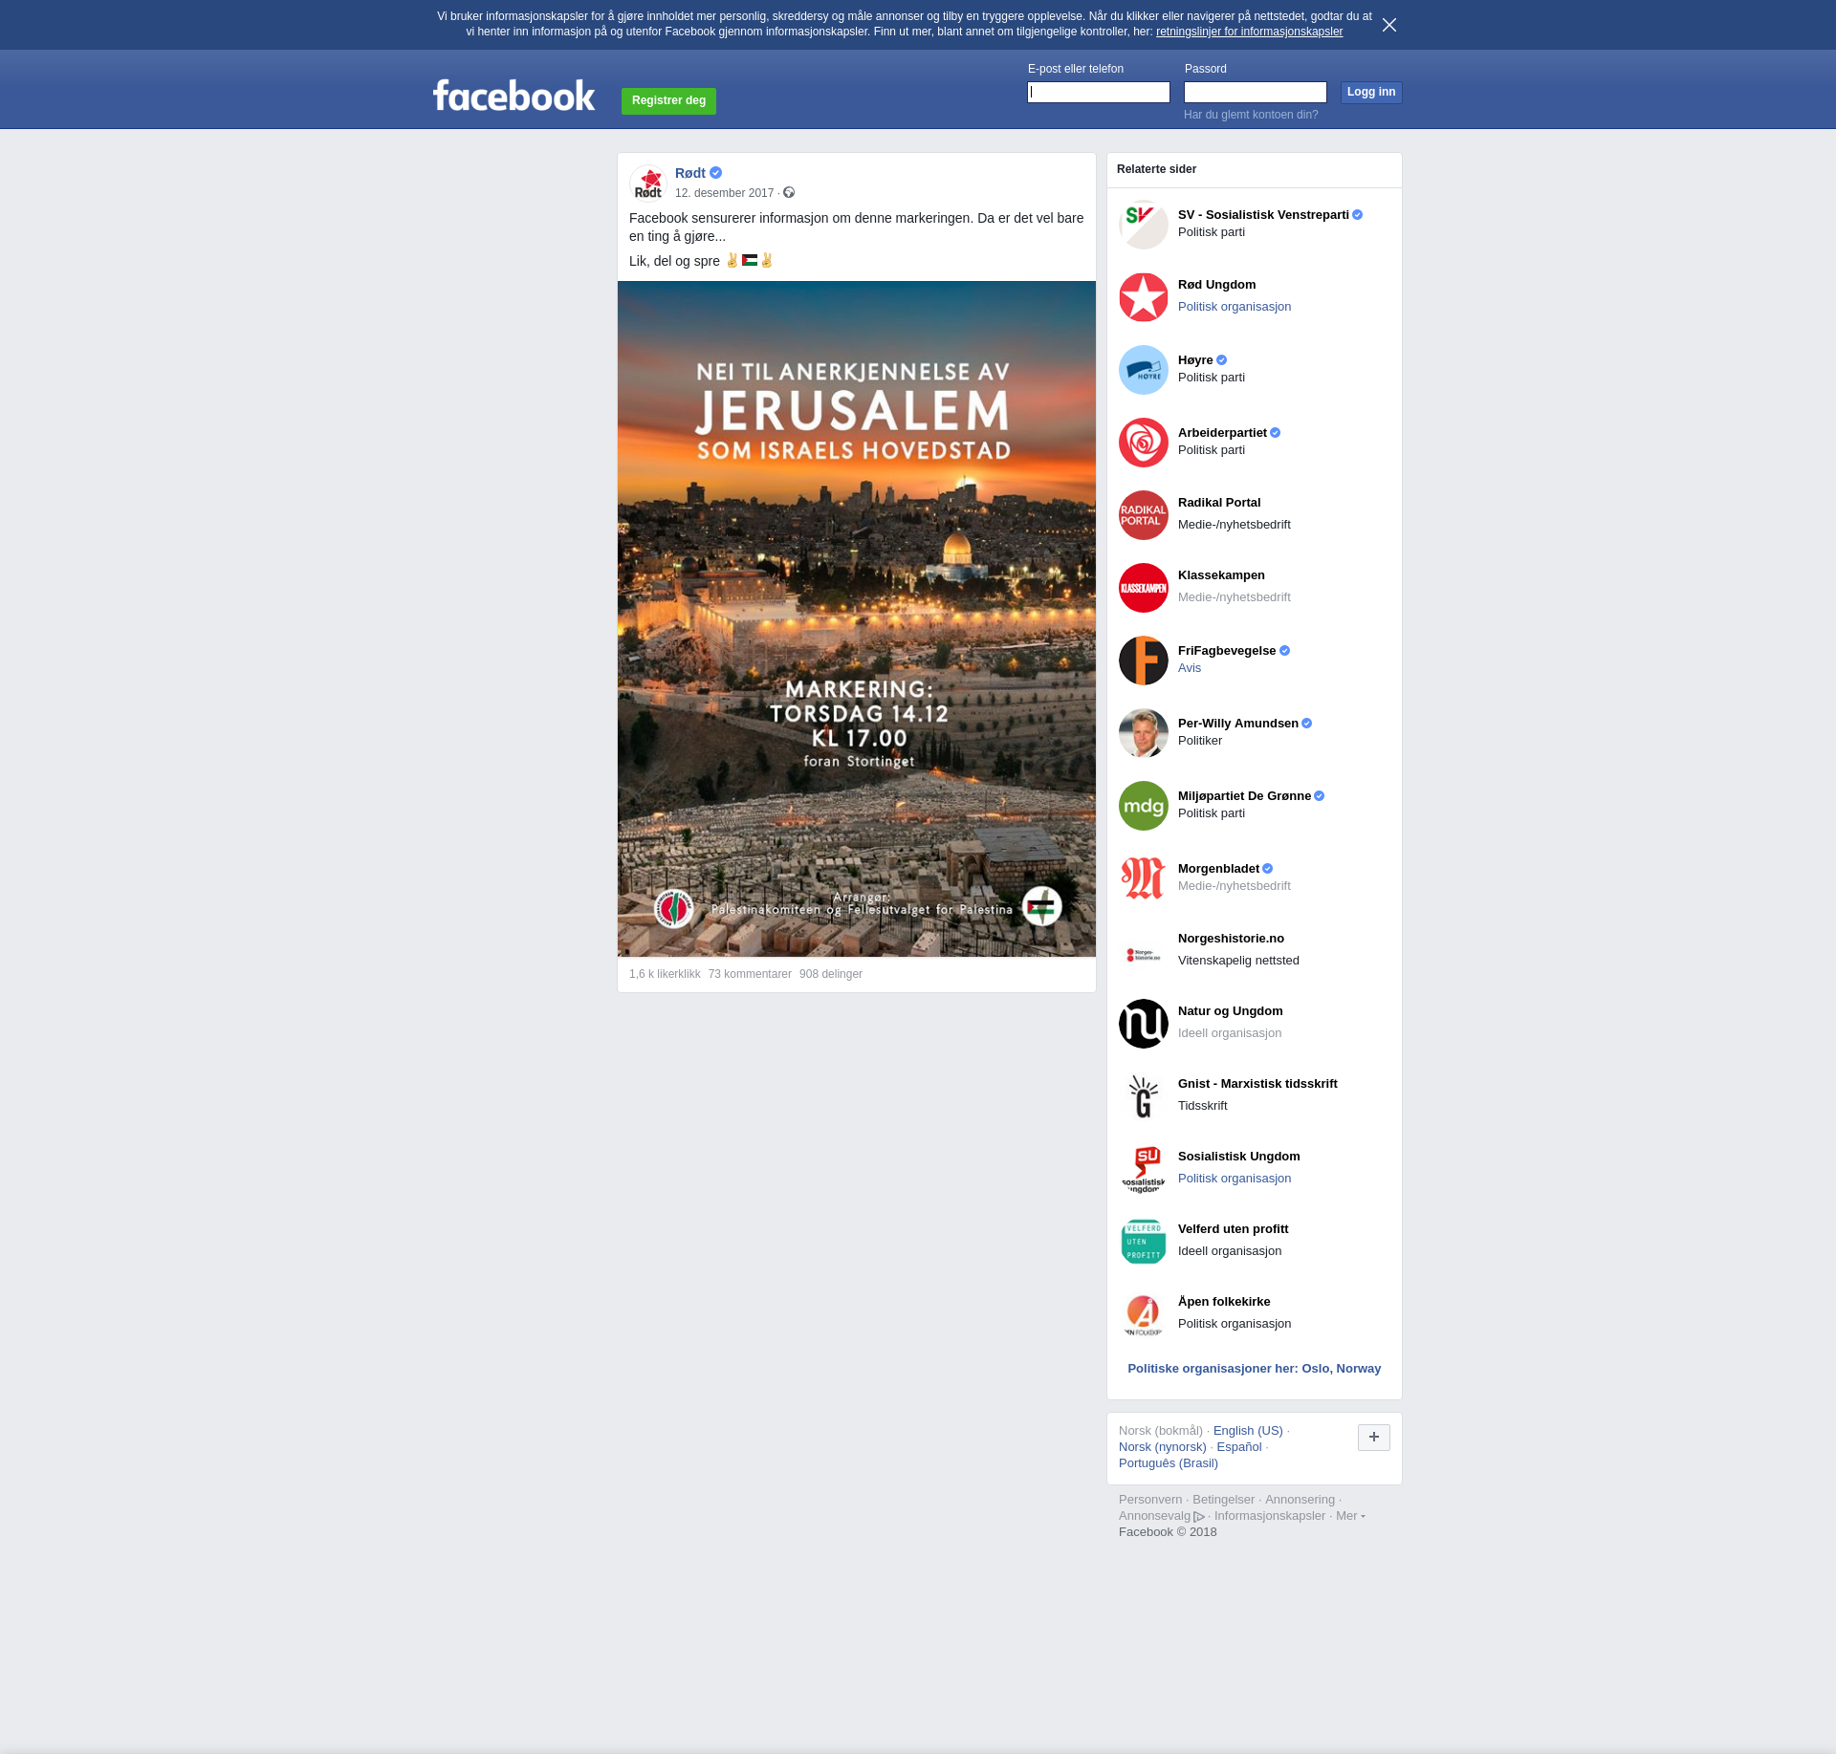The width and height of the screenshot is (1836, 1754).
Task: Open SV - Sosialistisk Venstreparti name link
Action: [x=1263, y=215]
